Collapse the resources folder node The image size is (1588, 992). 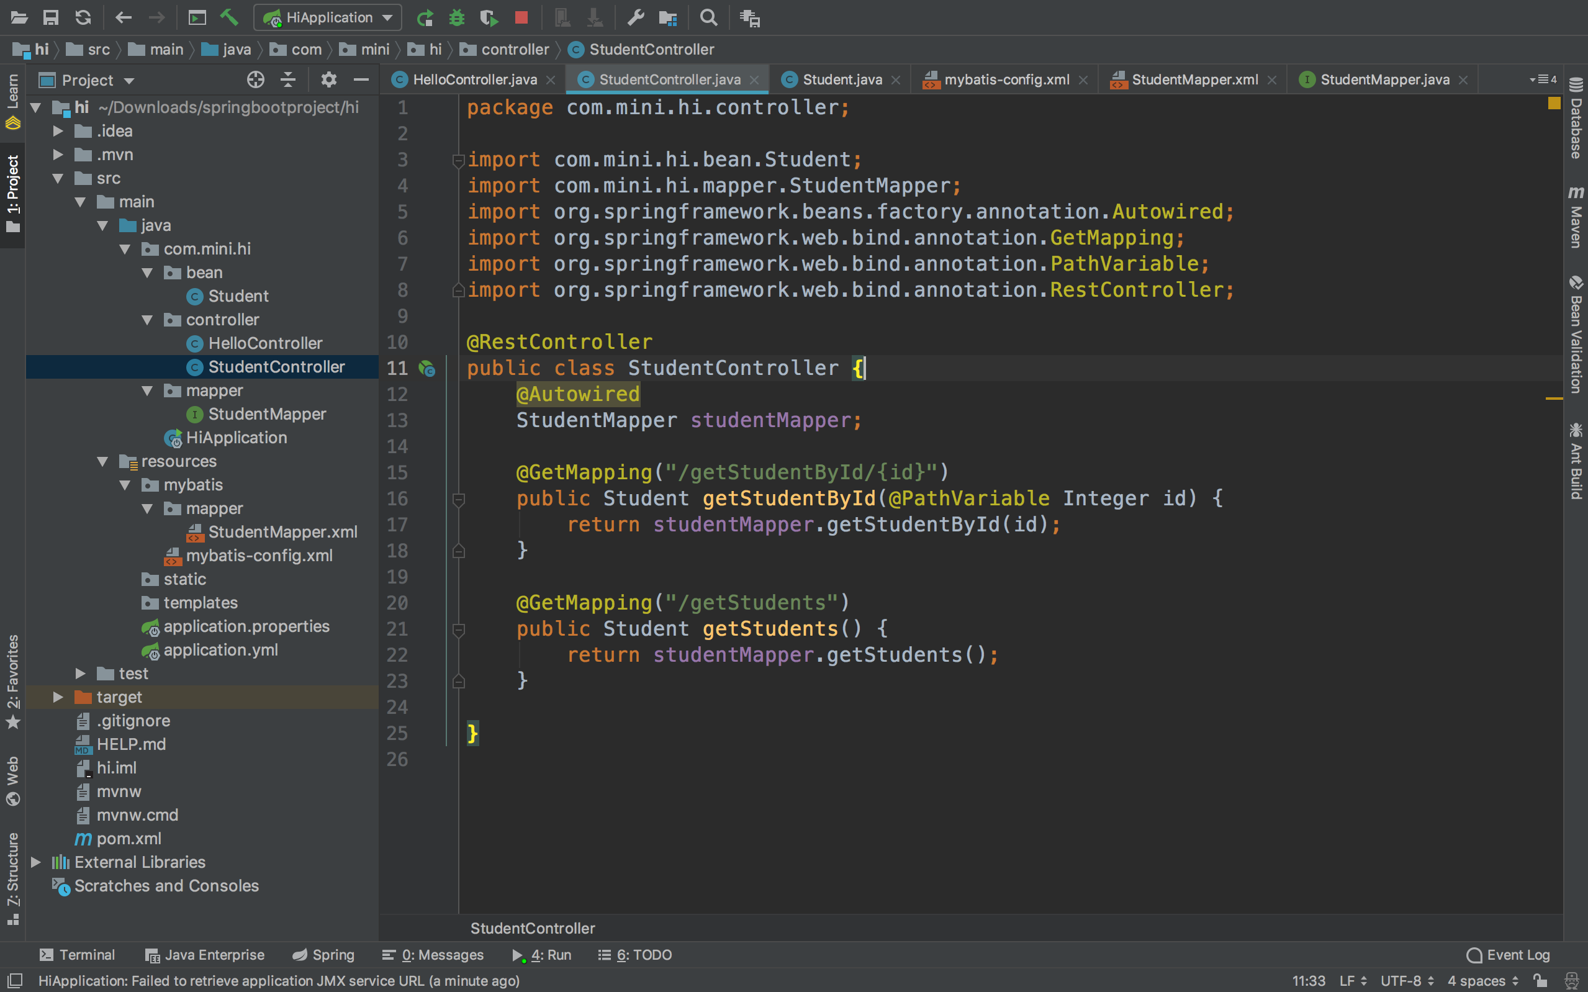(x=102, y=461)
